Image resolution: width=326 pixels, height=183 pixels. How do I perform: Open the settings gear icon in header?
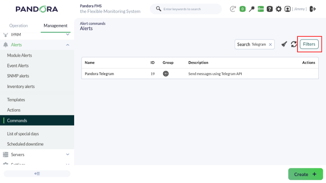(x=279, y=9)
